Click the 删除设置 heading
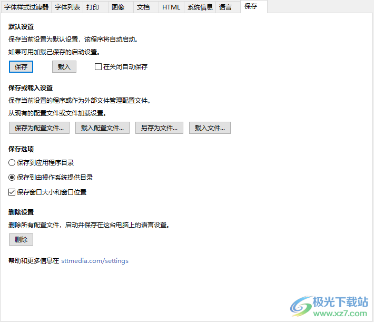The width and height of the screenshot is (374, 322). click(x=21, y=212)
